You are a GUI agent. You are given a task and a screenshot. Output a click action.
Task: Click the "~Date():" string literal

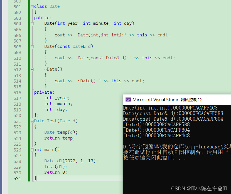click(88, 81)
